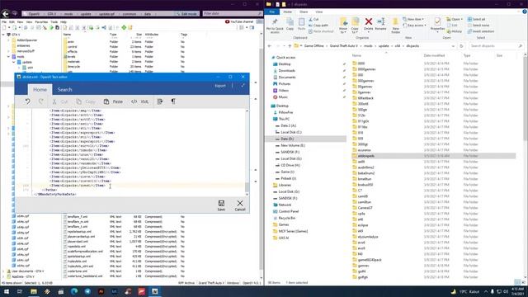The image size is (528, 297).
Task: Open Windows Start menu
Action: pyautogui.click(x=7, y=291)
